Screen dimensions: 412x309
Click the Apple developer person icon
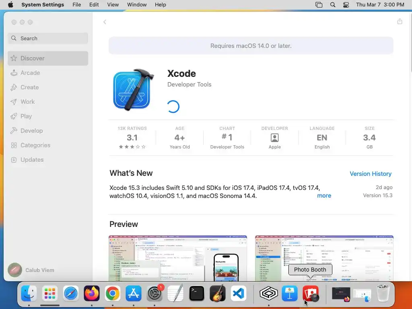tap(274, 138)
